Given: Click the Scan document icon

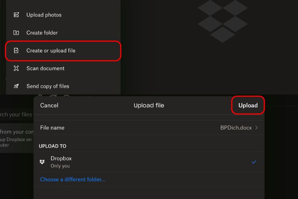Looking at the screenshot, I should click(x=16, y=68).
